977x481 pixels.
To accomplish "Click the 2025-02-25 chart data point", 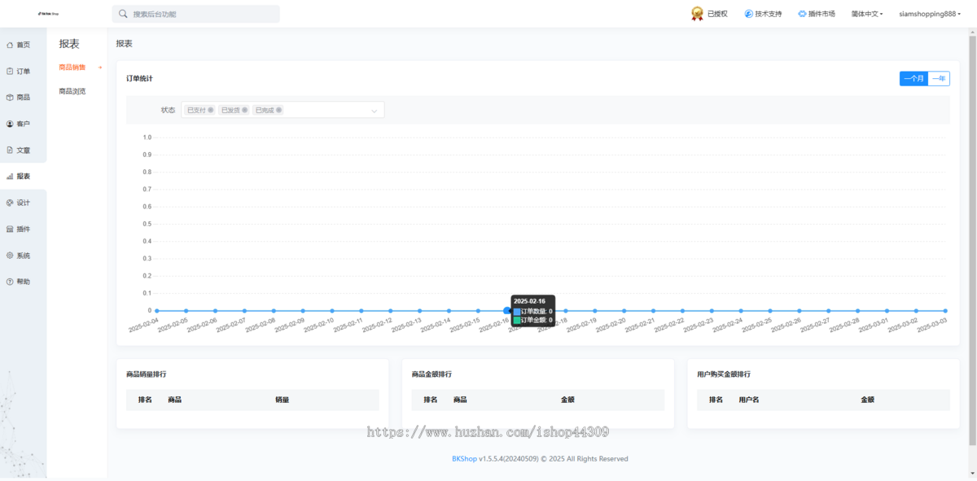I will [x=770, y=310].
